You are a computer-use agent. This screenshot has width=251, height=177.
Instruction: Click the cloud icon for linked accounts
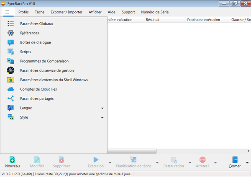coord(10,89)
